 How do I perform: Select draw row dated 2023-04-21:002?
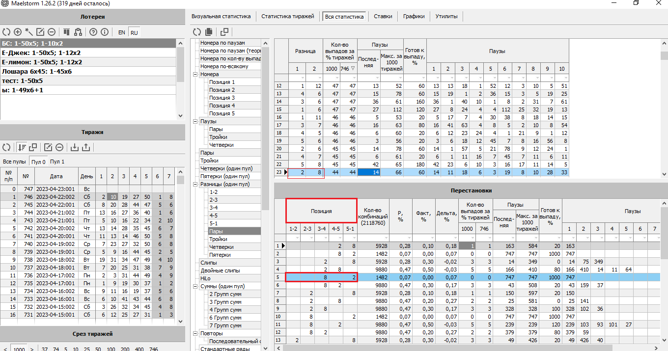pyautogui.click(x=88, y=213)
